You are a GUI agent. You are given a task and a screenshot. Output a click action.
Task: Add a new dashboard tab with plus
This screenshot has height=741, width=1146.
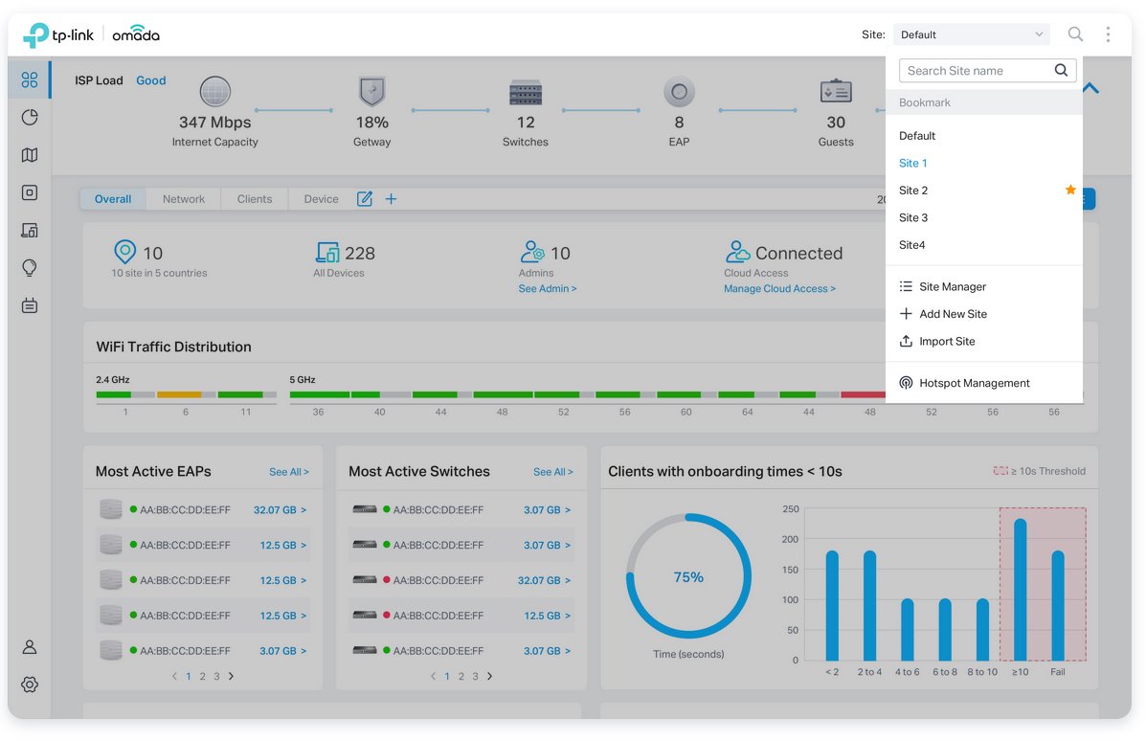[391, 199]
